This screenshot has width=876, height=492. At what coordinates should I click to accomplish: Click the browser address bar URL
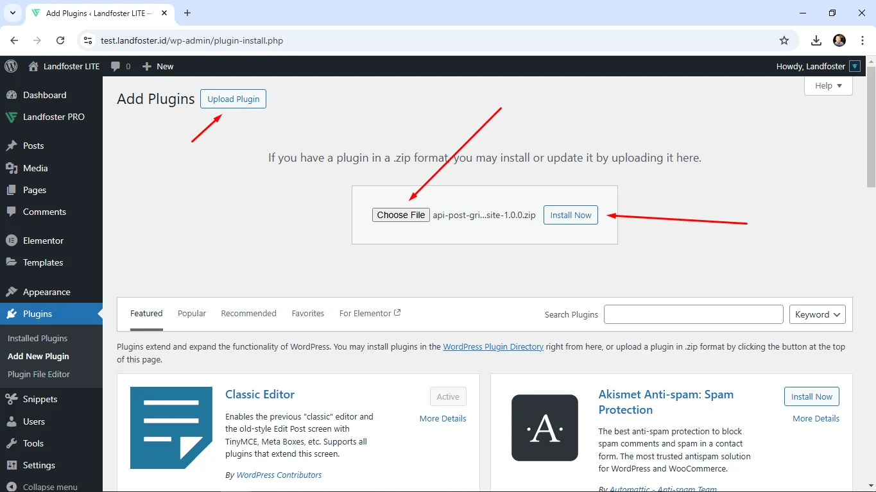[192, 40]
